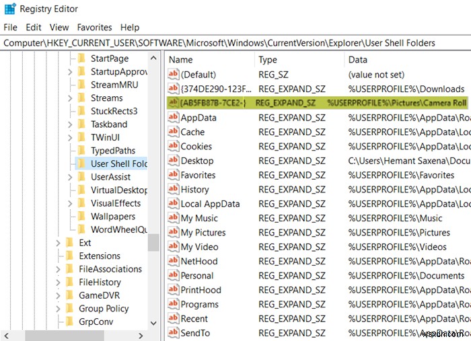Image resolution: width=471 pixels, height=341 pixels.
Task: Expand the Ext key
Action: [58, 243]
